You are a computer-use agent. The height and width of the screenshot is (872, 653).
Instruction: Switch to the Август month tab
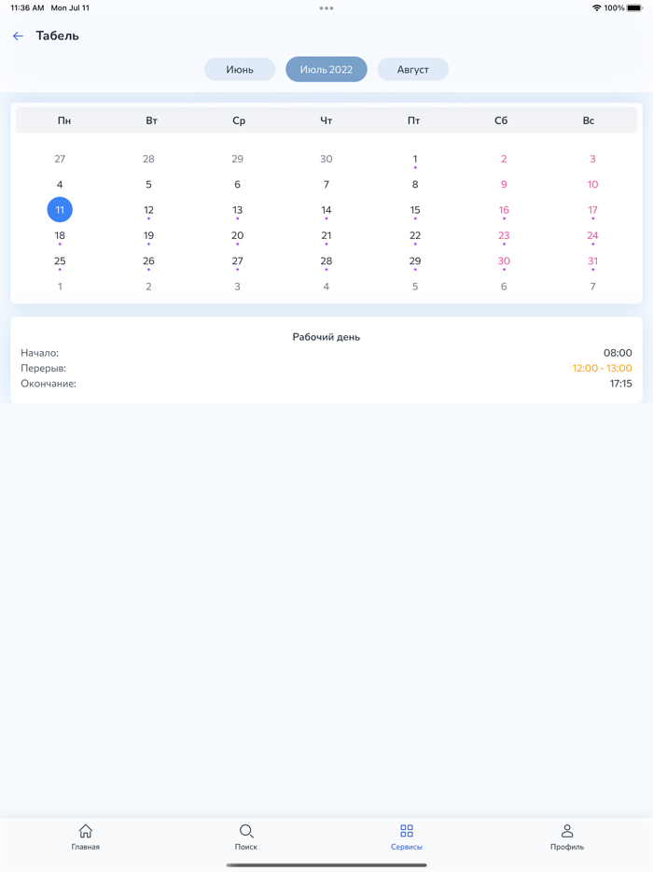(412, 70)
